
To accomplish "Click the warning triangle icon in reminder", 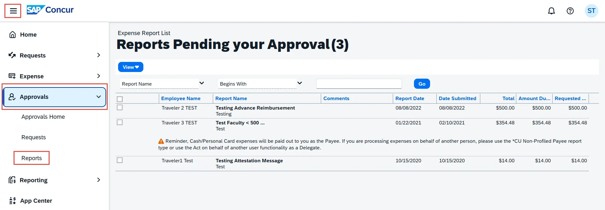I will click(161, 141).
